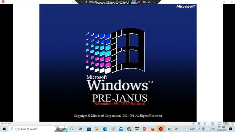
Task: Launch Firefox from the taskbar
Action: point(153,129)
